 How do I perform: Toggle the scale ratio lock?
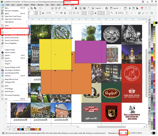[x=43, y=13]
